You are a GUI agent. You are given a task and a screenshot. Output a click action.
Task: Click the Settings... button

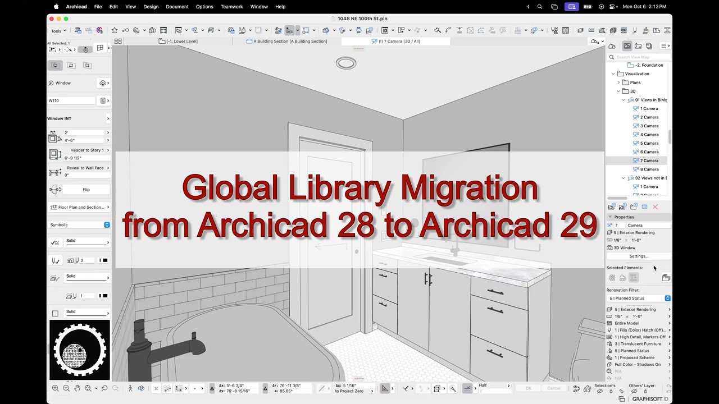[639, 256]
